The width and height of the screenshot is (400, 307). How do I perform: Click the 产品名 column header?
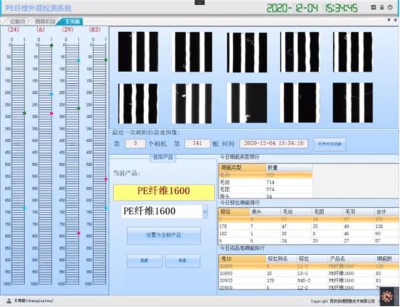pyautogui.click(x=351, y=259)
